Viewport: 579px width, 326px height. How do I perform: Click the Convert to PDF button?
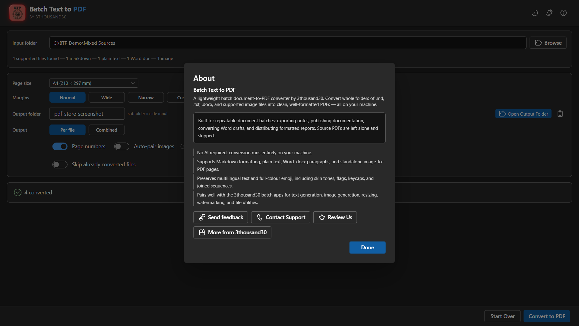[547, 316]
